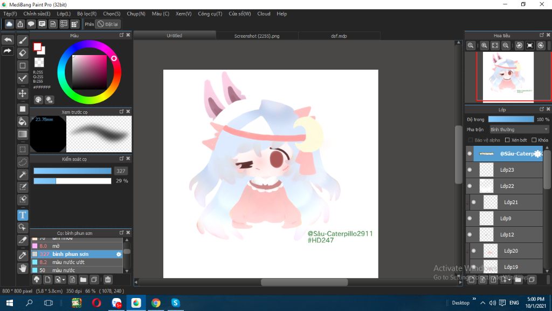Click the zoom-out icon in Navigator
Image resolution: width=552 pixels, height=311 pixels.
506,45
